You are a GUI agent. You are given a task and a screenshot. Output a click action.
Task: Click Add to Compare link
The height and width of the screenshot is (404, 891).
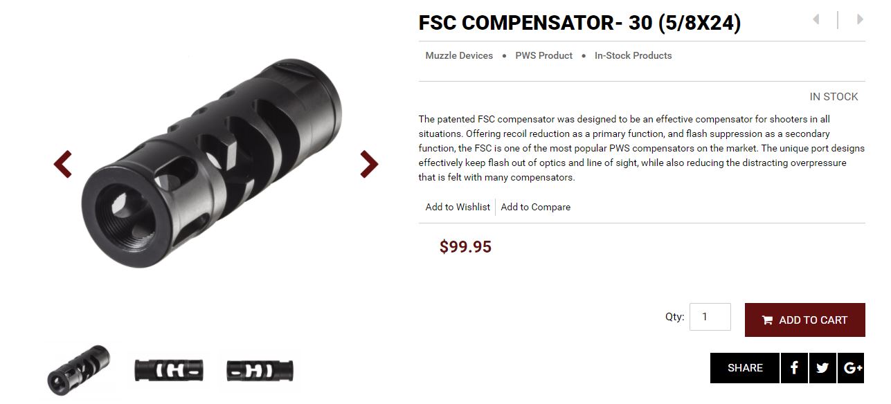pyautogui.click(x=535, y=207)
